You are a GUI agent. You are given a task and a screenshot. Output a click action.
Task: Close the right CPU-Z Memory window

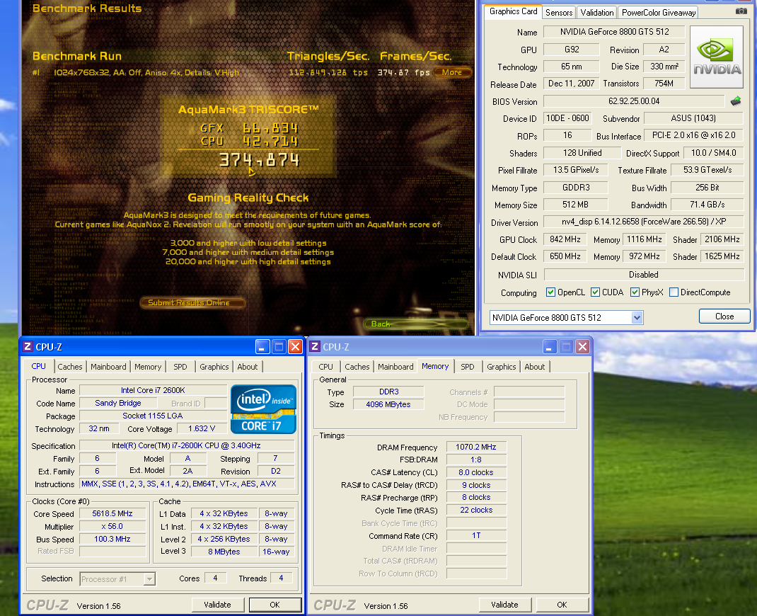click(583, 346)
